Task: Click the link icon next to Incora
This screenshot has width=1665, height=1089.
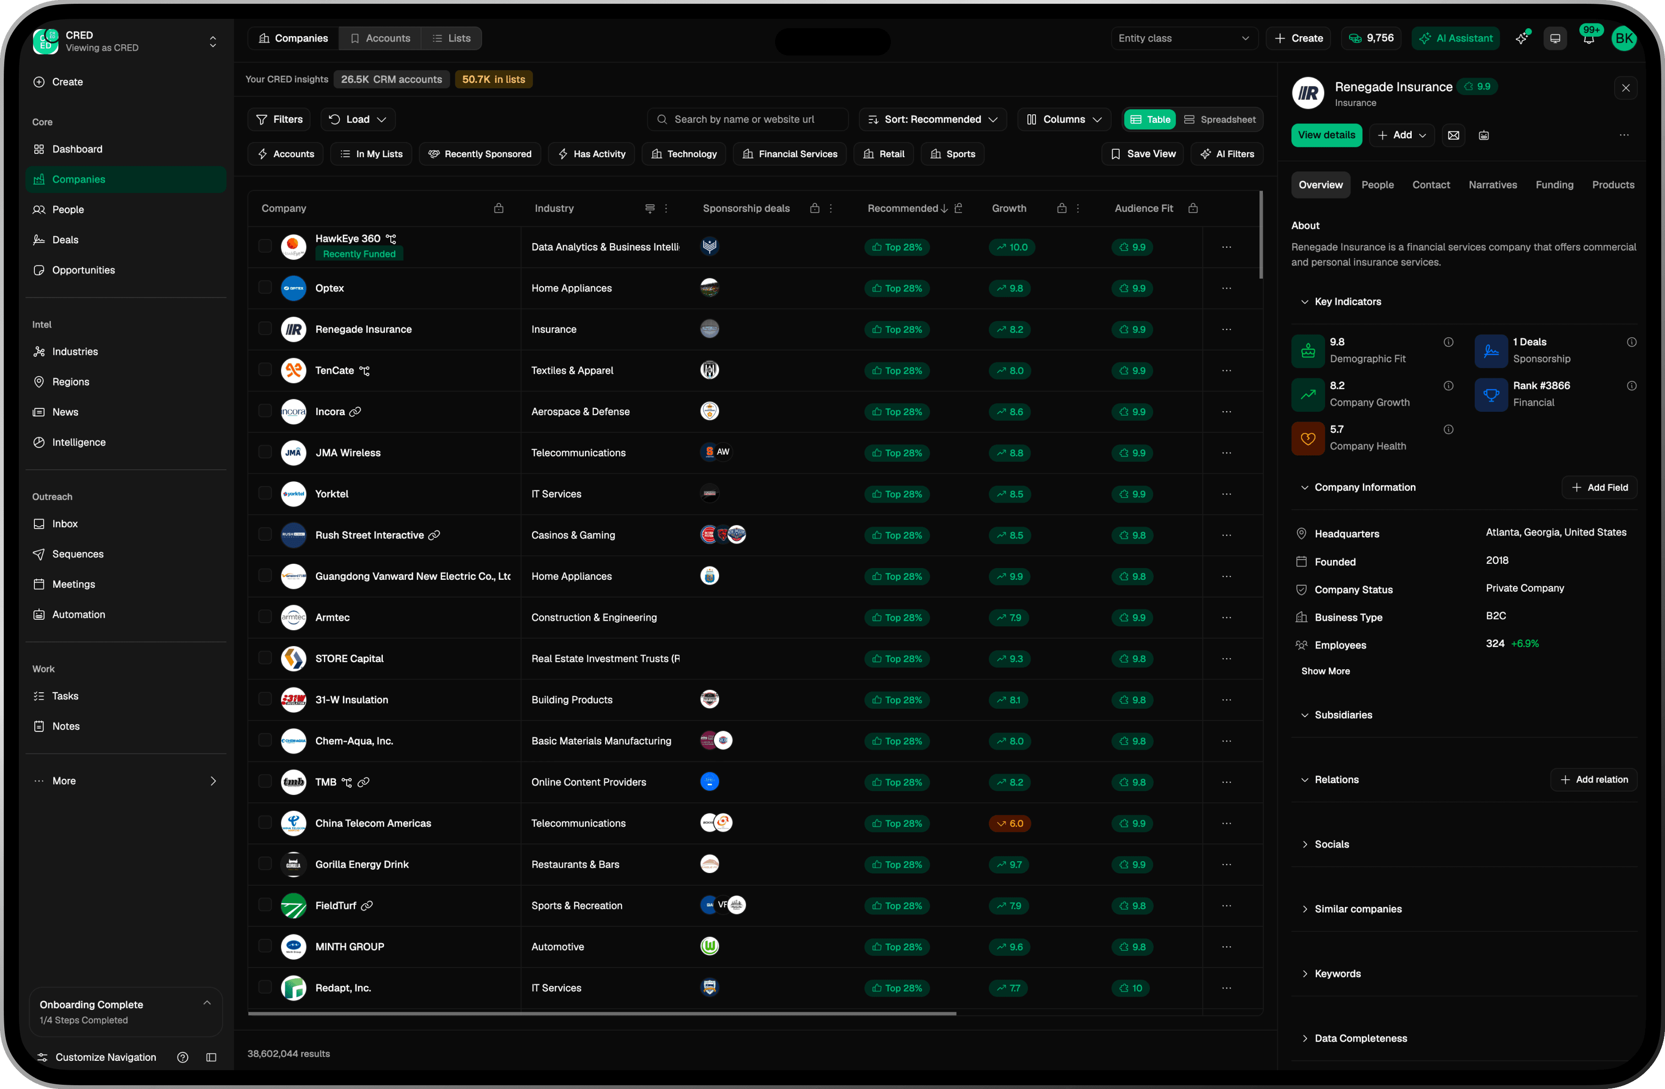Action: click(356, 412)
